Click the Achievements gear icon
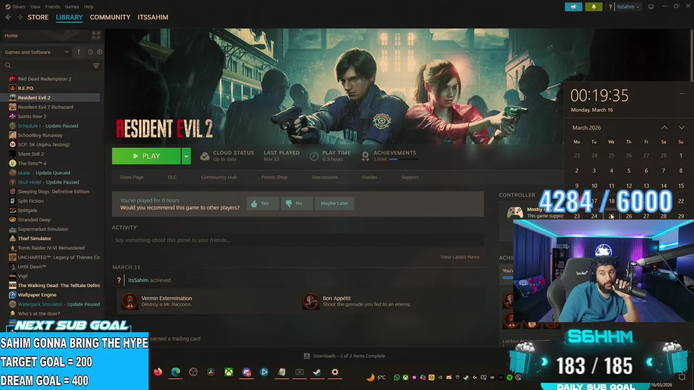Viewport: 694px width, 390px height. point(365,157)
